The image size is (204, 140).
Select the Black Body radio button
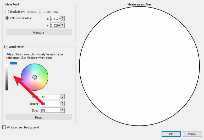click(x=7, y=12)
